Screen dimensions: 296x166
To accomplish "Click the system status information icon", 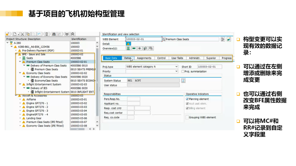I will click(x=183, y=81).
